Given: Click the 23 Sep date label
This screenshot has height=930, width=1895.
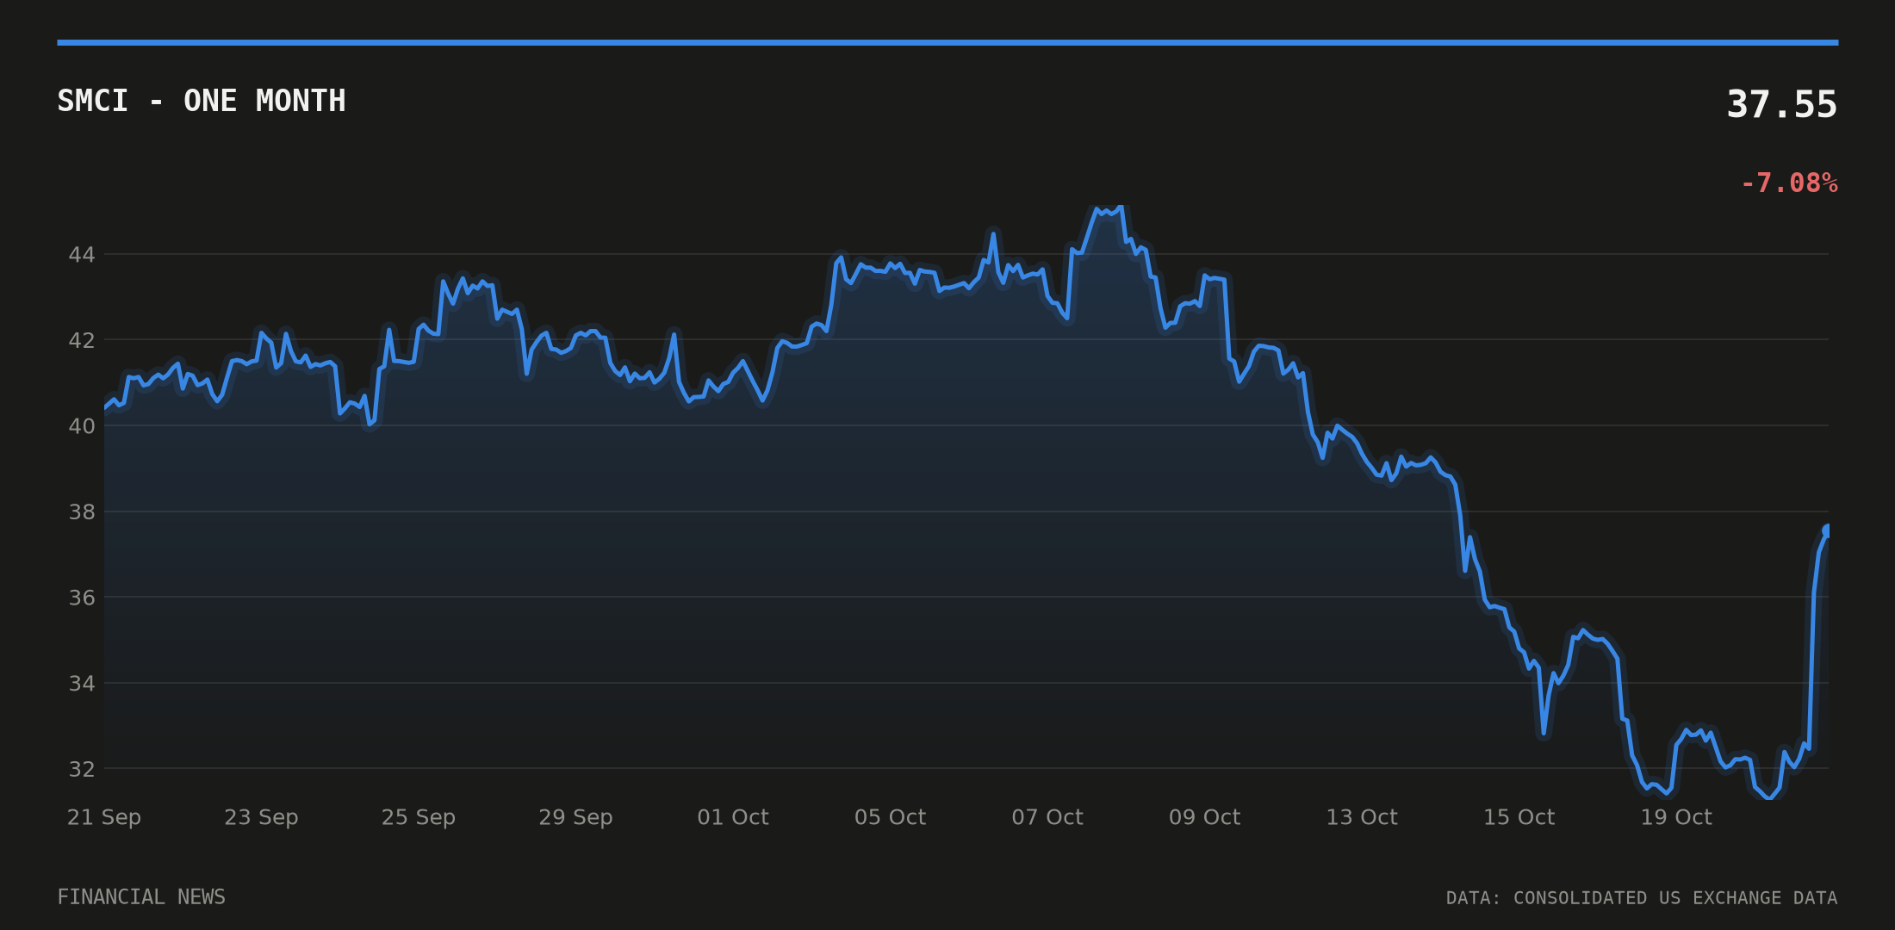Looking at the screenshot, I should coord(261,817).
